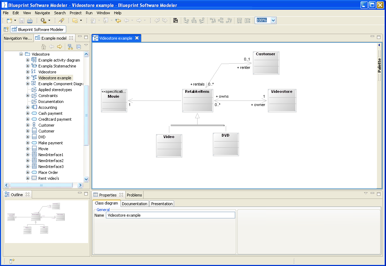Click the Print toolbar icon

click(30, 21)
